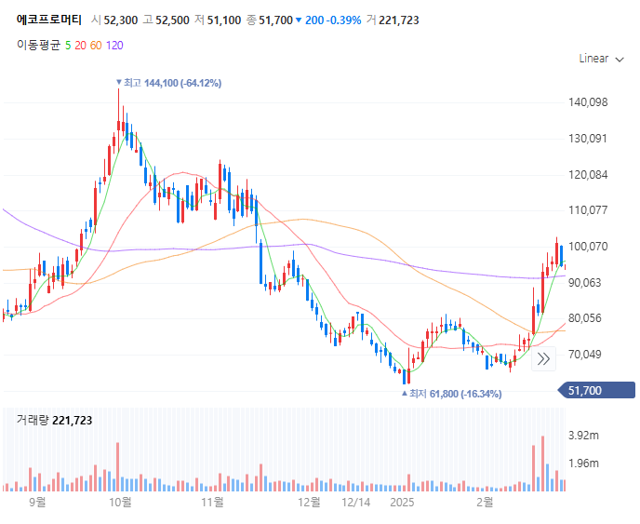Click the change percentage -0.39%
Screen dimensions: 640x524
pos(343,20)
